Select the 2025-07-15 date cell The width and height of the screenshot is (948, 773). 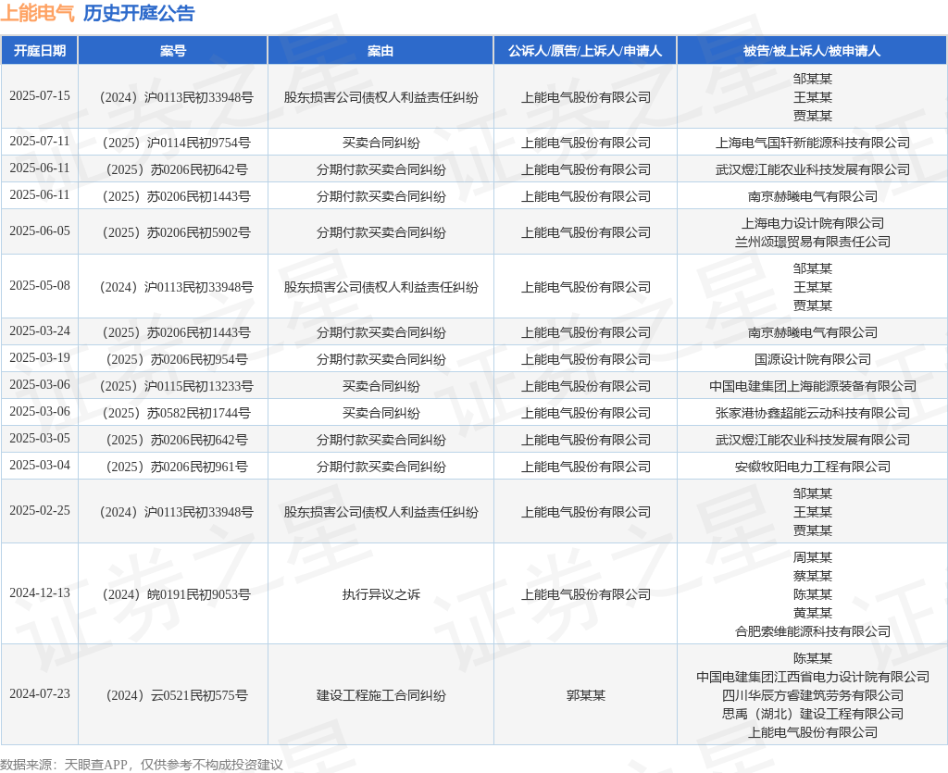[39, 96]
